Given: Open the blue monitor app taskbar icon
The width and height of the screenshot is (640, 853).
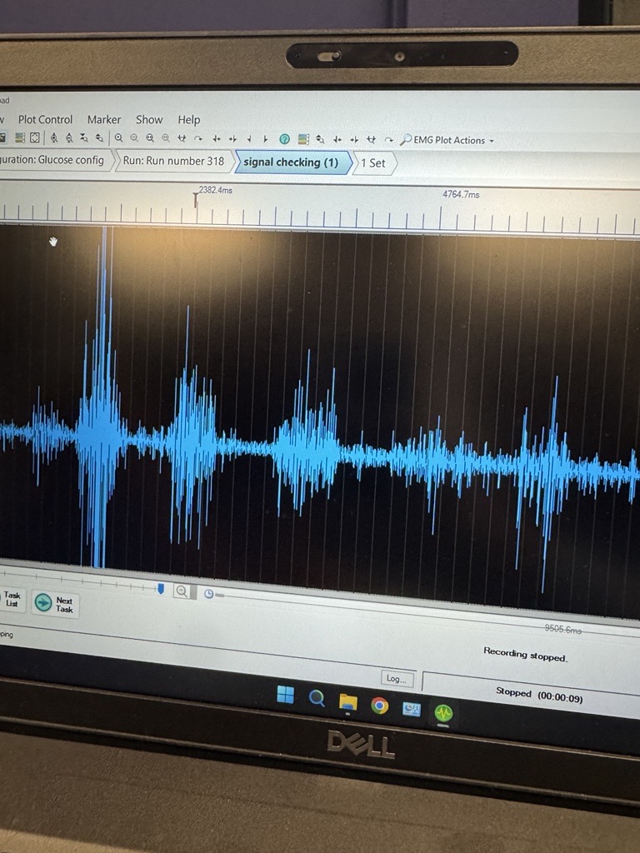Looking at the screenshot, I should [x=412, y=710].
